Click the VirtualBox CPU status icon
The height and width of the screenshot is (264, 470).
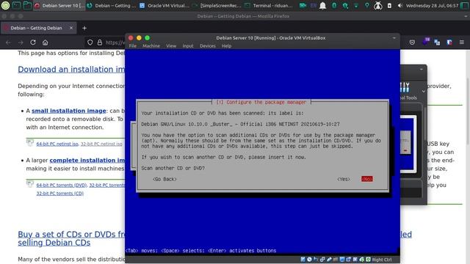click(355, 260)
